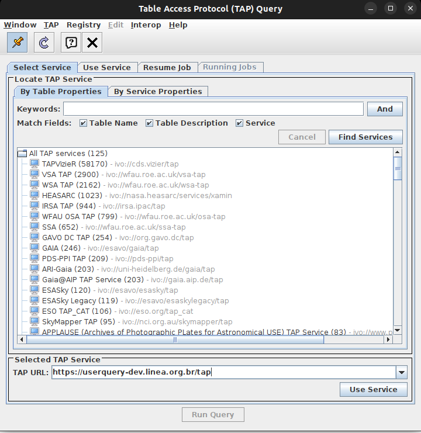Click the pin window toolbar icon

pyautogui.click(x=18, y=42)
